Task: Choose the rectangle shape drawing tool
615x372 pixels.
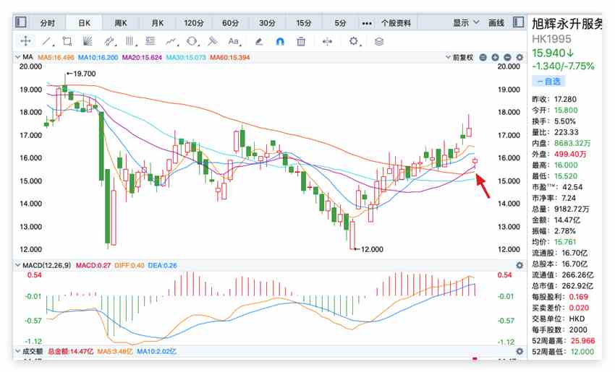Action: click(67, 41)
